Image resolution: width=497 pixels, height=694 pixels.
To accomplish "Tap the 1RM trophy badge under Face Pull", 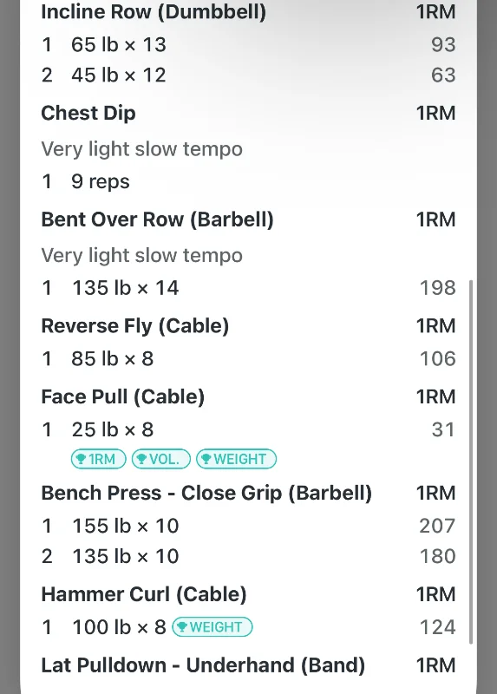I will (98, 459).
